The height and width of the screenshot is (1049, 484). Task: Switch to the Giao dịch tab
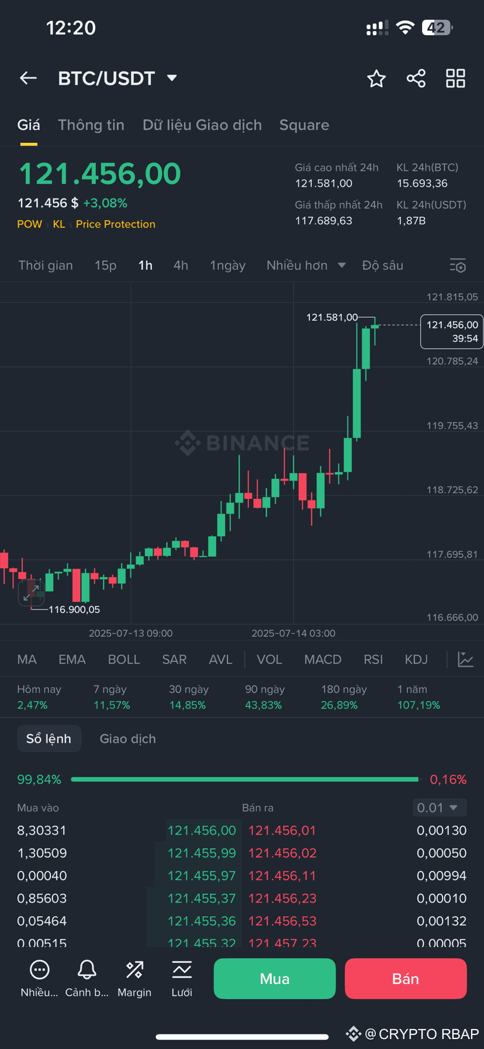pos(128,739)
